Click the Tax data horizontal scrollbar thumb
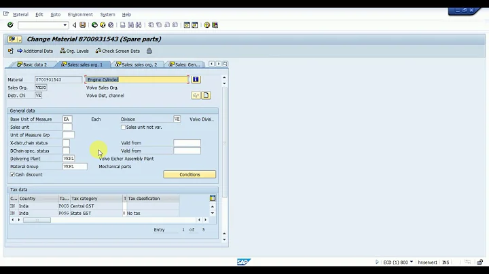 click(37, 220)
